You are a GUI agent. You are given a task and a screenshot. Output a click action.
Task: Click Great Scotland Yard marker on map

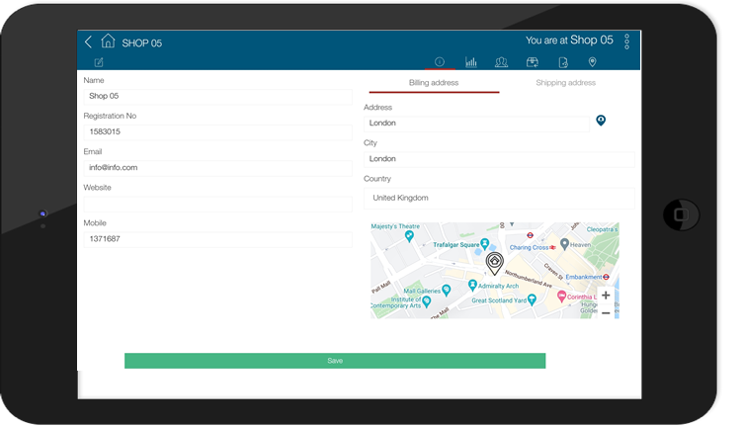point(532,299)
